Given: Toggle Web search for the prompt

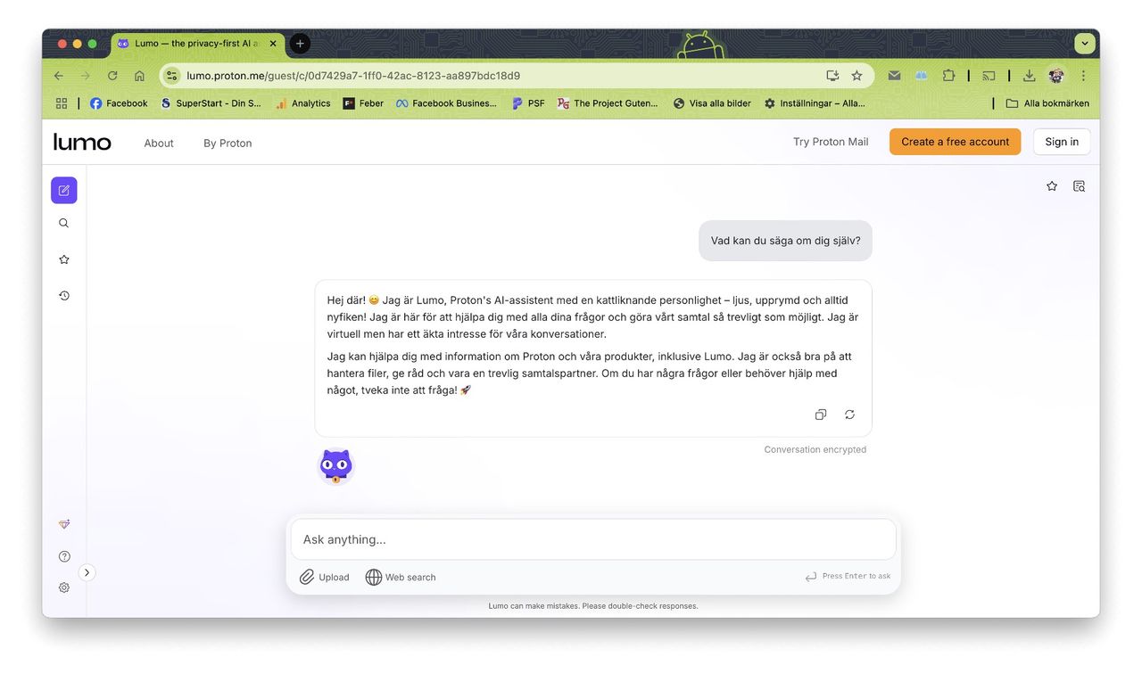Looking at the screenshot, I should click(401, 577).
